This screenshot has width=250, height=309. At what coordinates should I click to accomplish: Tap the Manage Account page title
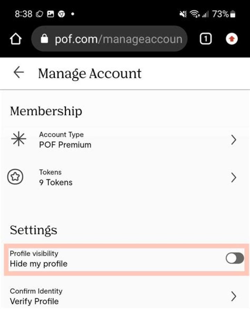pos(90,73)
